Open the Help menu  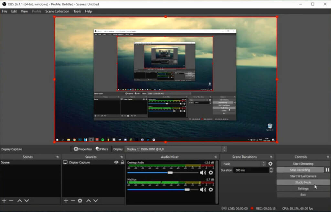[88, 11]
